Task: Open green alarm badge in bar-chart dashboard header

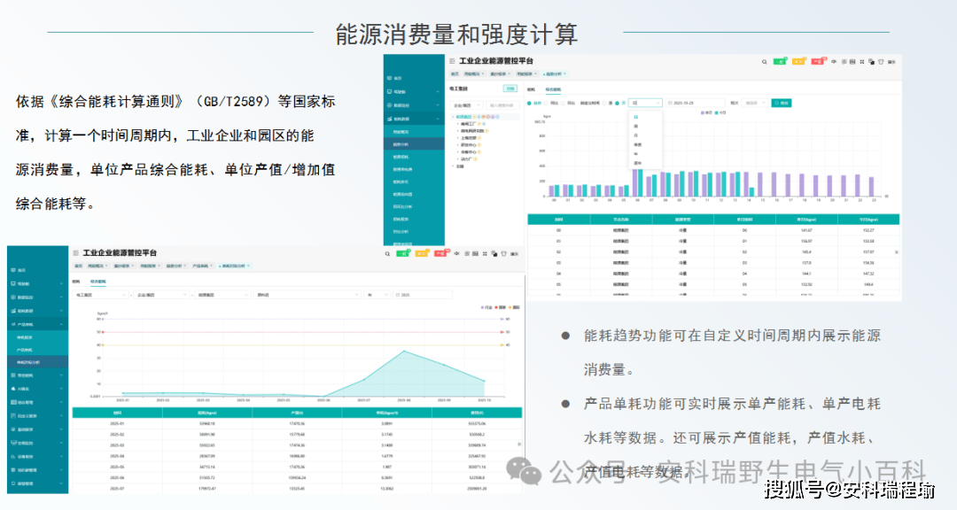Action: [x=780, y=62]
